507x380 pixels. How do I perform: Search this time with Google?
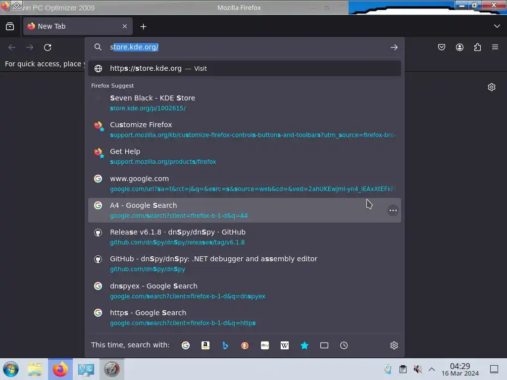(186, 345)
